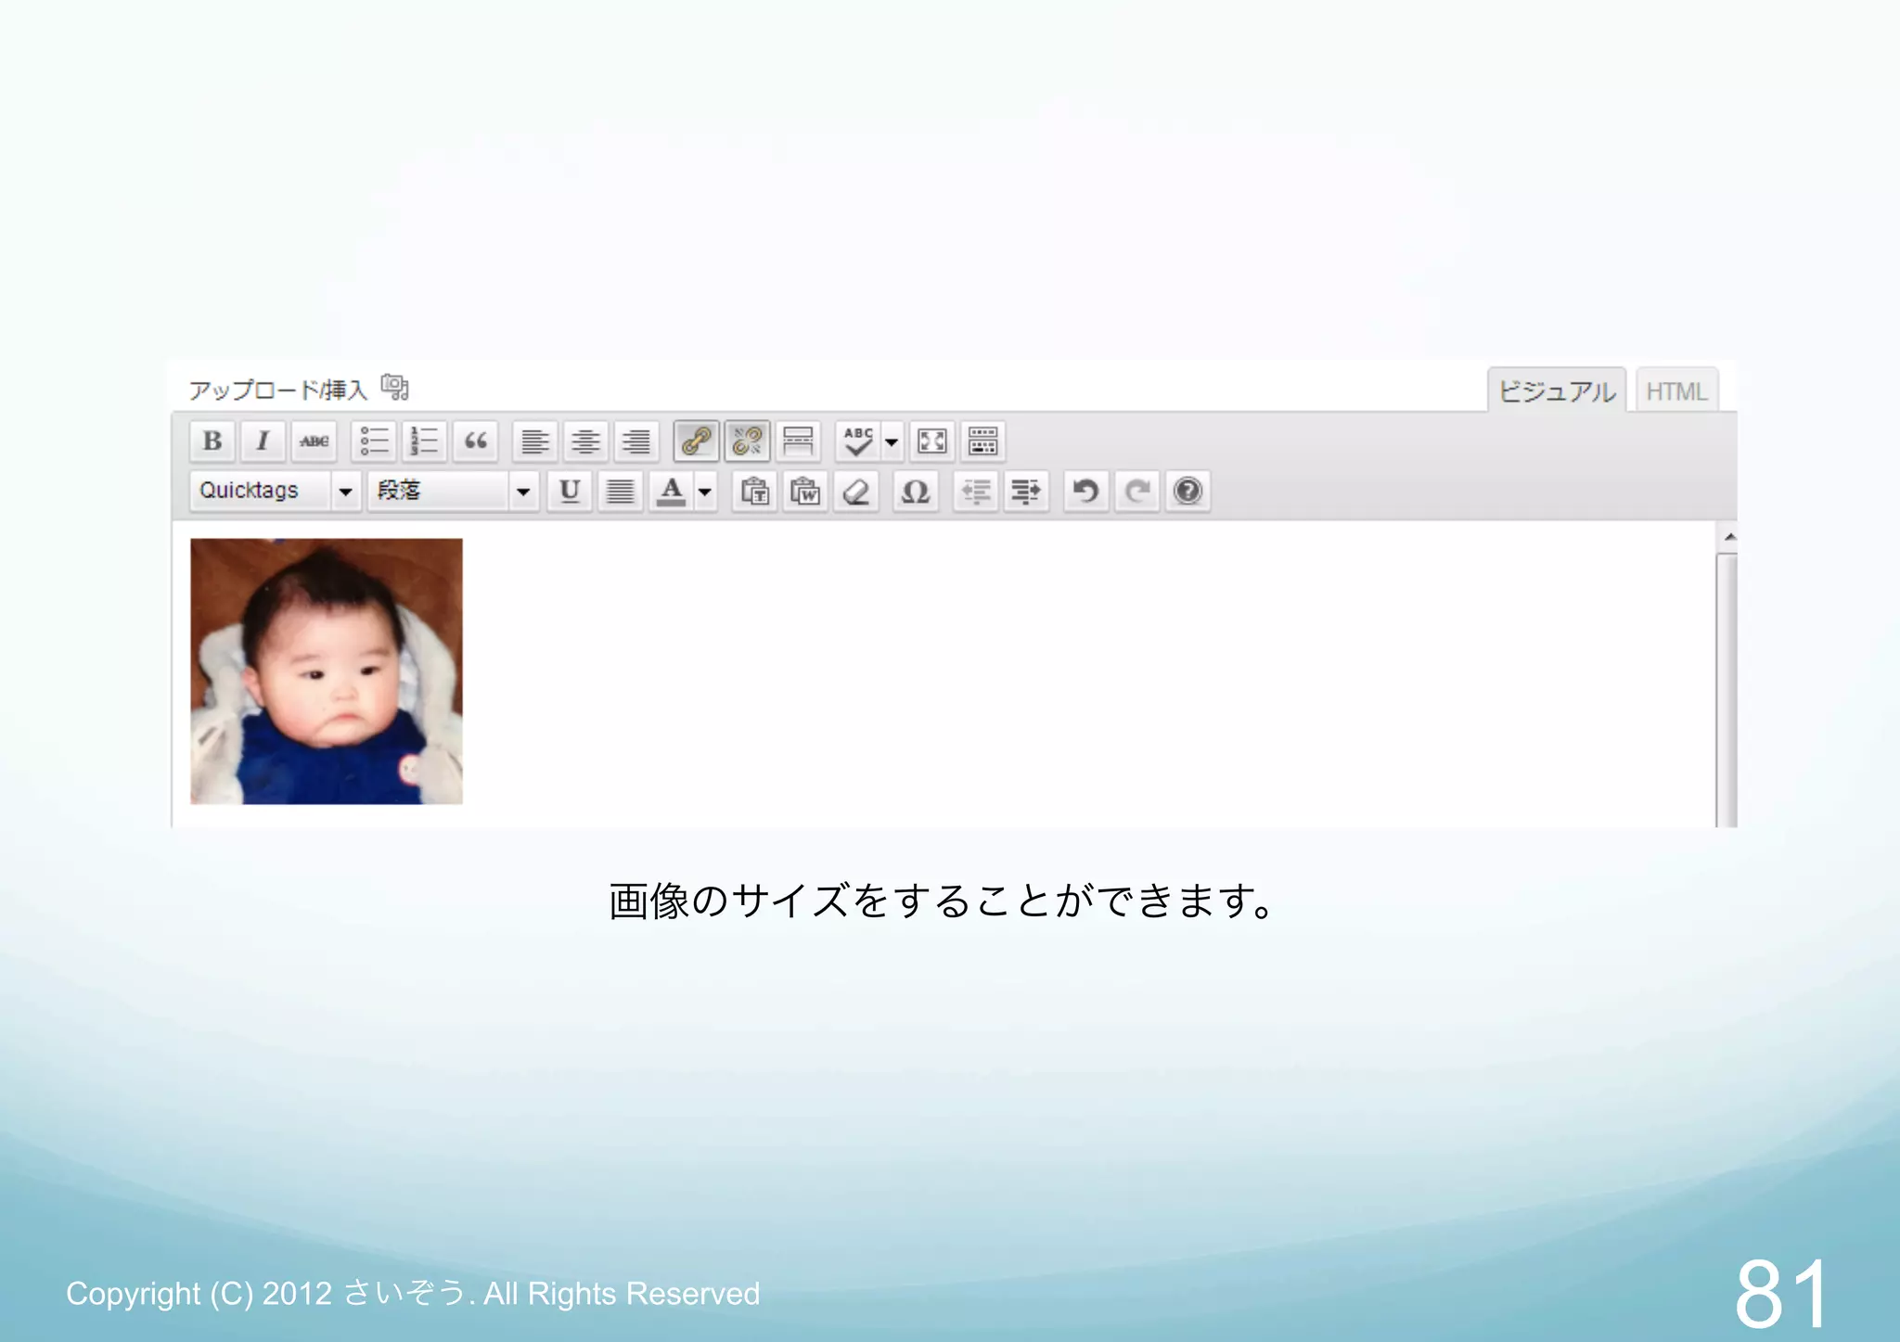Align text left
The image size is (1900, 1342).
(x=535, y=441)
